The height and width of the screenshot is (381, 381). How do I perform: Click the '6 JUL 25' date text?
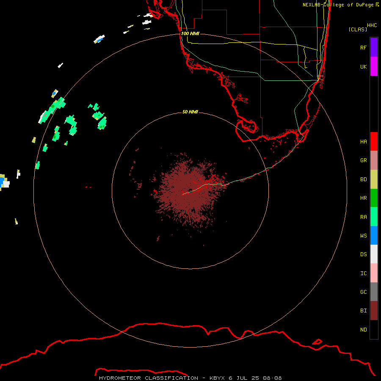point(244,378)
